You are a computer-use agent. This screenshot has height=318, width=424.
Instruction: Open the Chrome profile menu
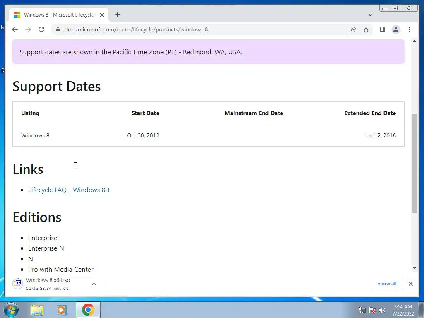[396, 29]
